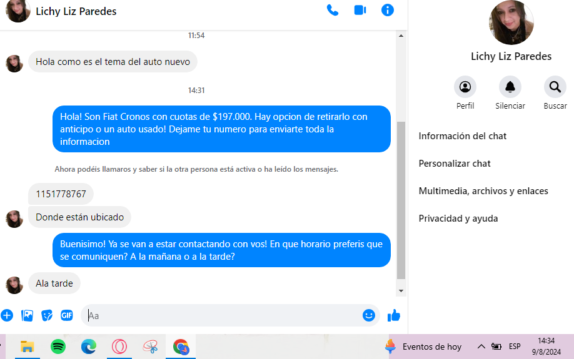Open the GIF picker
Screen dimensions: 574x359
click(x=67, y=315)
